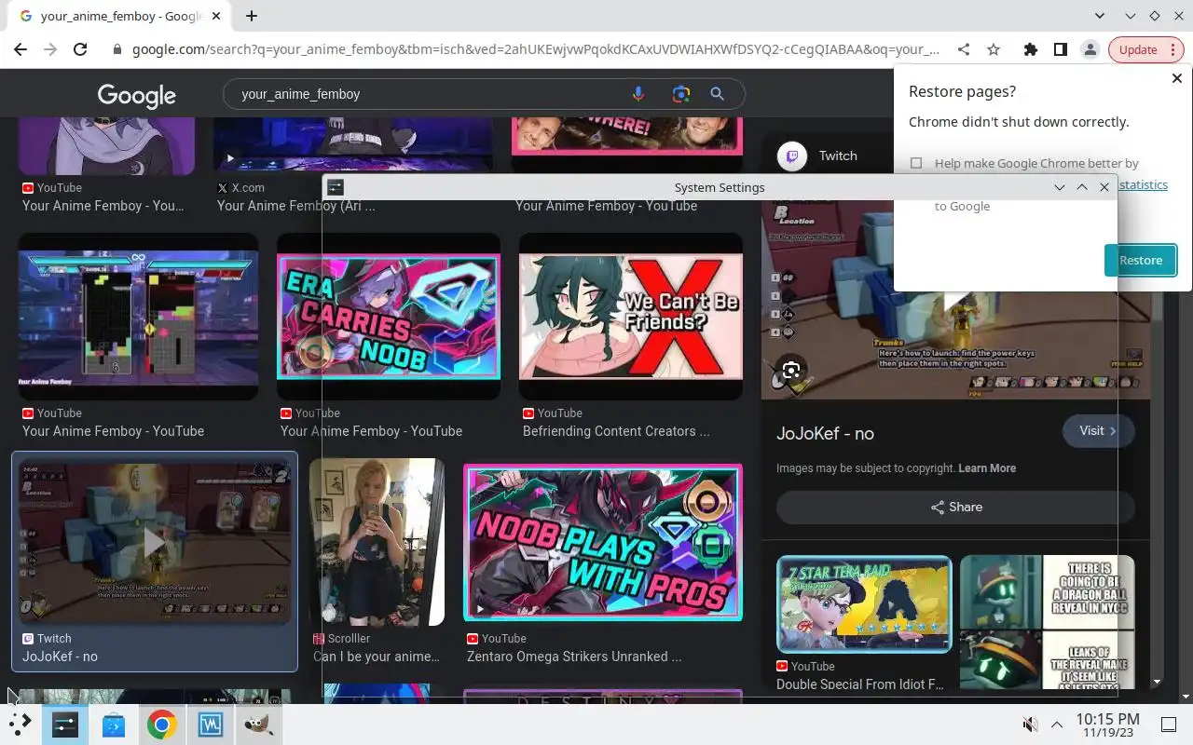Open the Befriending Content Creators result title

pyautogui.click(x=616, y=431)
